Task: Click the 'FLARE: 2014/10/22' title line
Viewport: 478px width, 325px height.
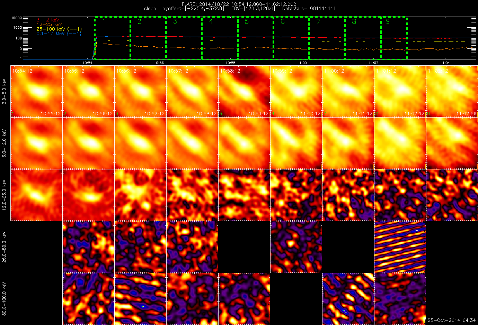Action: click(239, 4)
